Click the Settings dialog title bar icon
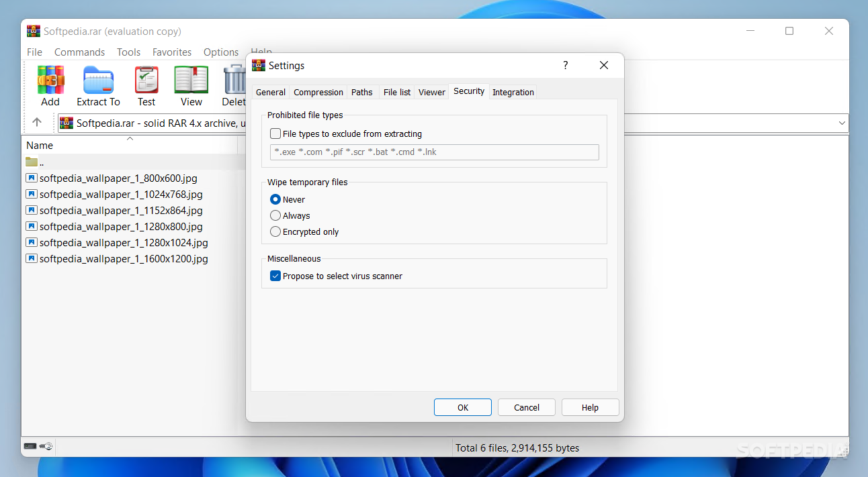 [259, 65]
